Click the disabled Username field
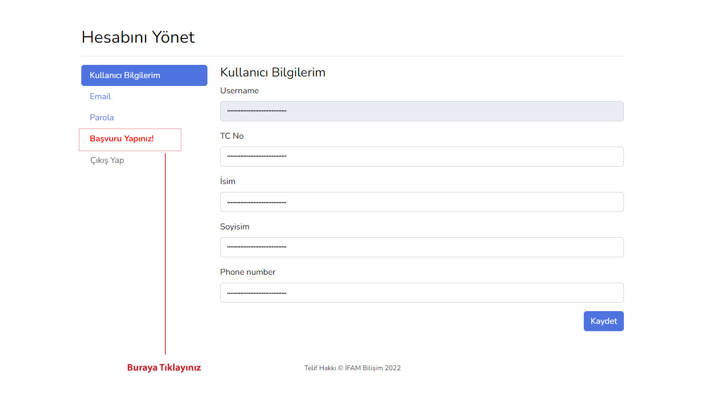 (x=422, y=111)
